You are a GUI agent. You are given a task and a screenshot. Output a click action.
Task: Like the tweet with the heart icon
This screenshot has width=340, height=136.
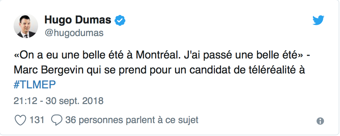(21, 120)
